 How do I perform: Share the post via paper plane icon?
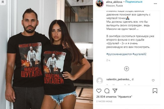tap(115, 91)
